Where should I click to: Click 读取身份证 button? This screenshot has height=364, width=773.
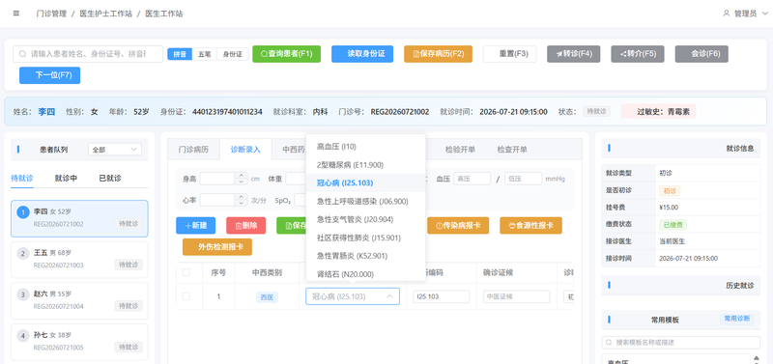[362, 54]
